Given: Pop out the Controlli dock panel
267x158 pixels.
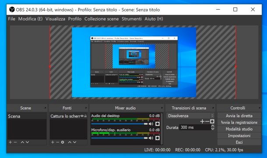Looking at the screenshot, I should pyautogui.click(x=260, y=108).
